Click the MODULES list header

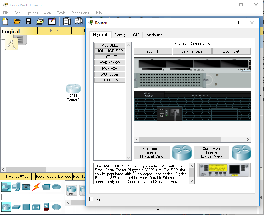point(110,45)
